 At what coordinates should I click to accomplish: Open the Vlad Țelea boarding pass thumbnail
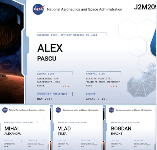pos(76,127)
